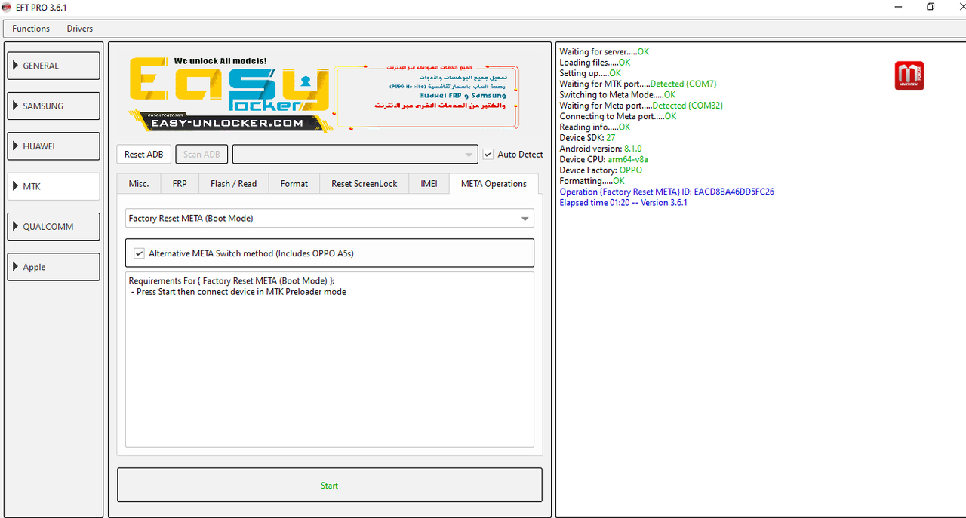Open the Drivers menu
The height and width of the screenshot is (518, 966).
click(80, 29)
